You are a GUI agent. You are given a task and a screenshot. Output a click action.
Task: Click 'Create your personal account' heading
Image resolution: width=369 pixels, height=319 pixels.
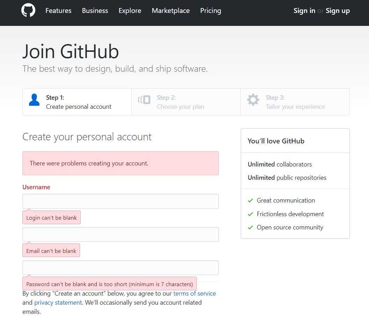[x=87, y=137]
